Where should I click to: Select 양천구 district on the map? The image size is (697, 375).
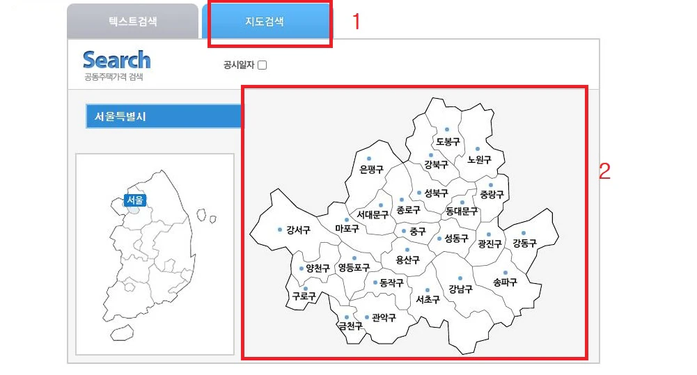tap(318, 269)
